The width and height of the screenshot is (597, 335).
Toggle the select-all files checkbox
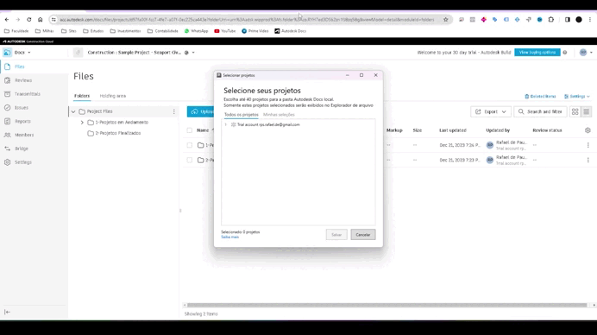(x=190, y=130)
